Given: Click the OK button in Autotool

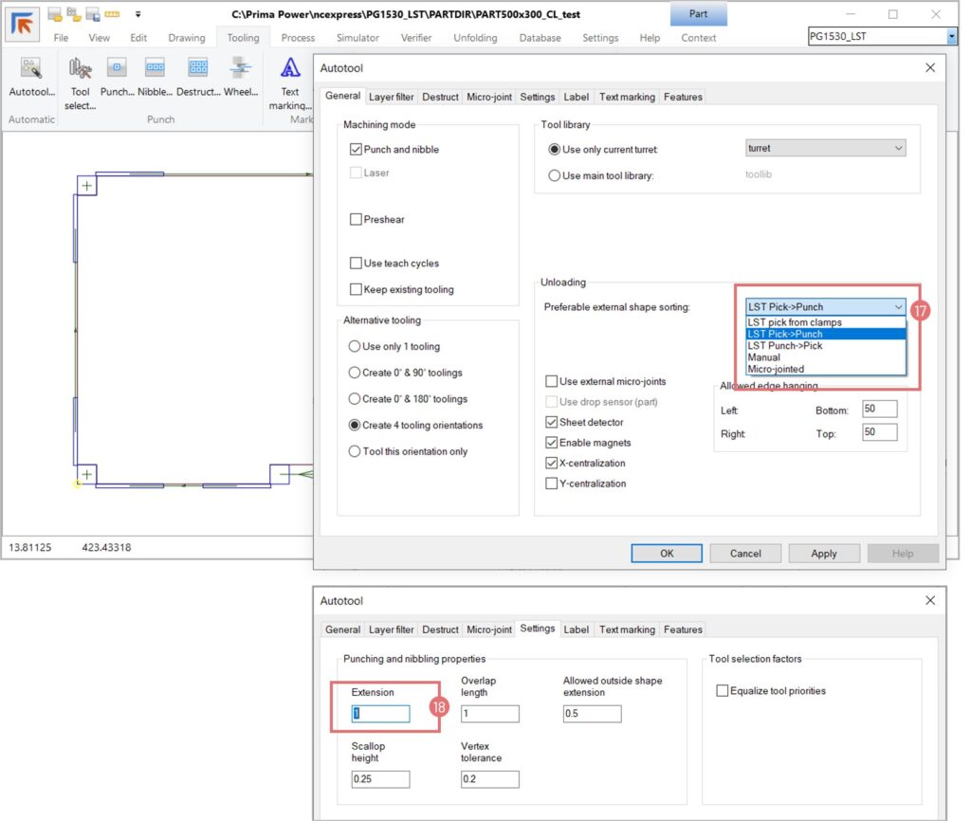Looking at the screenshot, I should (667, 554).
